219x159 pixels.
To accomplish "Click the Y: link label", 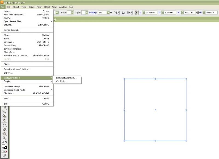I will click(159, 13).
